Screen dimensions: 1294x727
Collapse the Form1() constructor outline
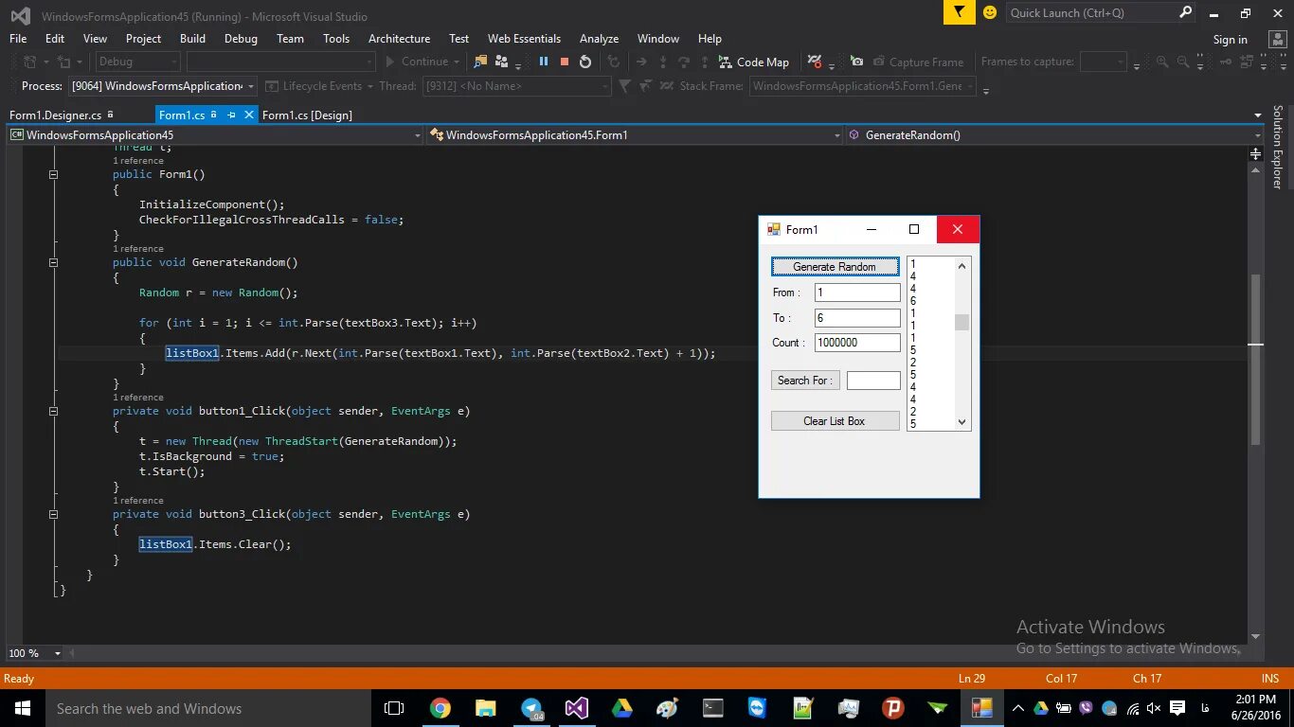click(x=53, y=174)
